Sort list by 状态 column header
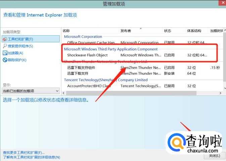The width and height of the screenshot is (226, 161). [168, 31]
